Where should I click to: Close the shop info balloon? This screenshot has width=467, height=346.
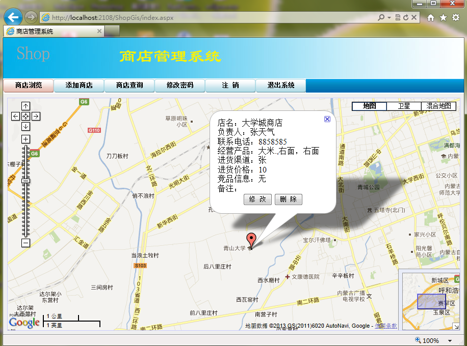(327, 119)
